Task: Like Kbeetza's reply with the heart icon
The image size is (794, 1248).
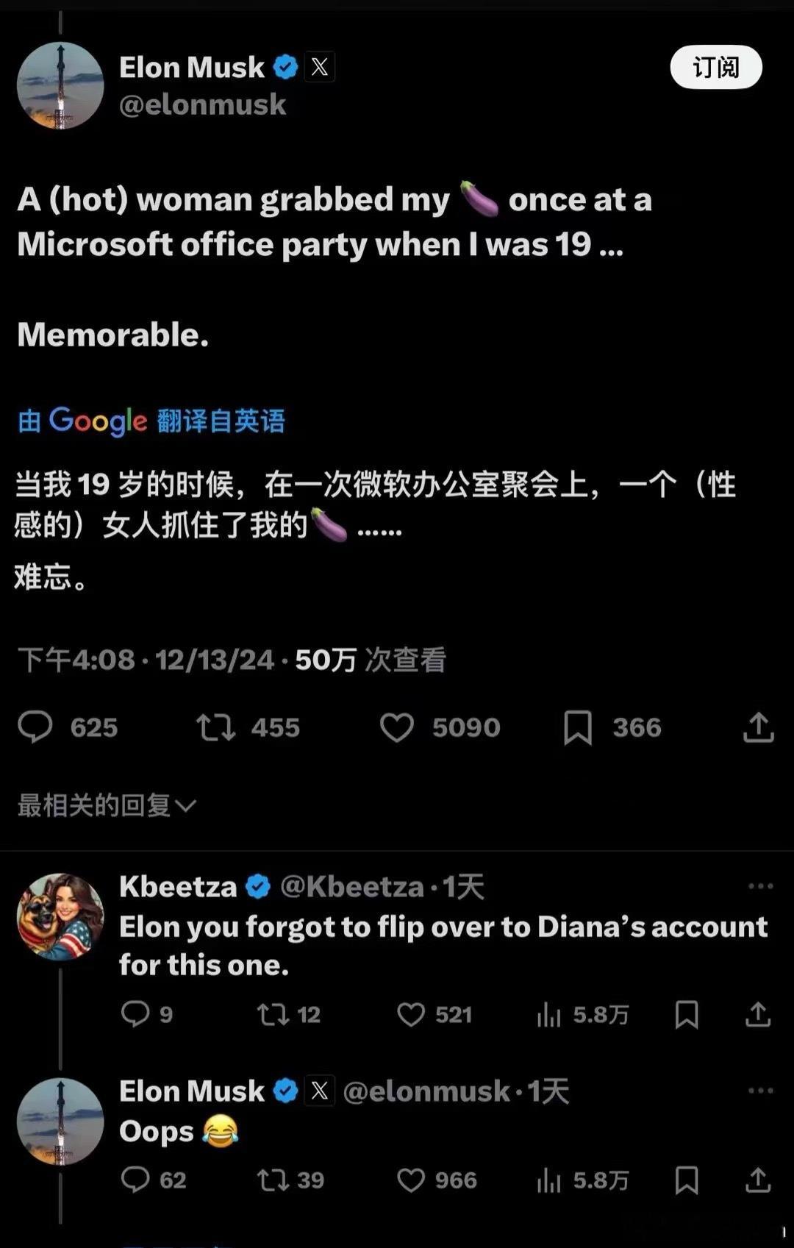Action: click(x=412, y=1015)
